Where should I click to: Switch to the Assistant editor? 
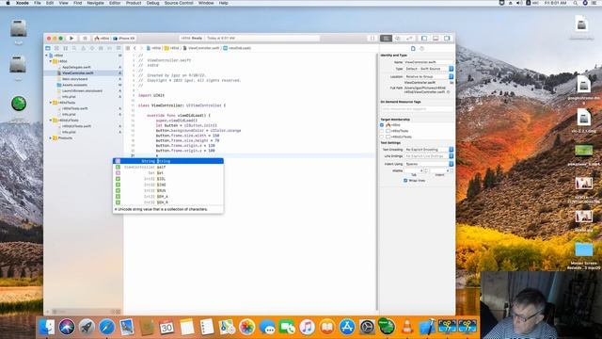tap(398, 38)
